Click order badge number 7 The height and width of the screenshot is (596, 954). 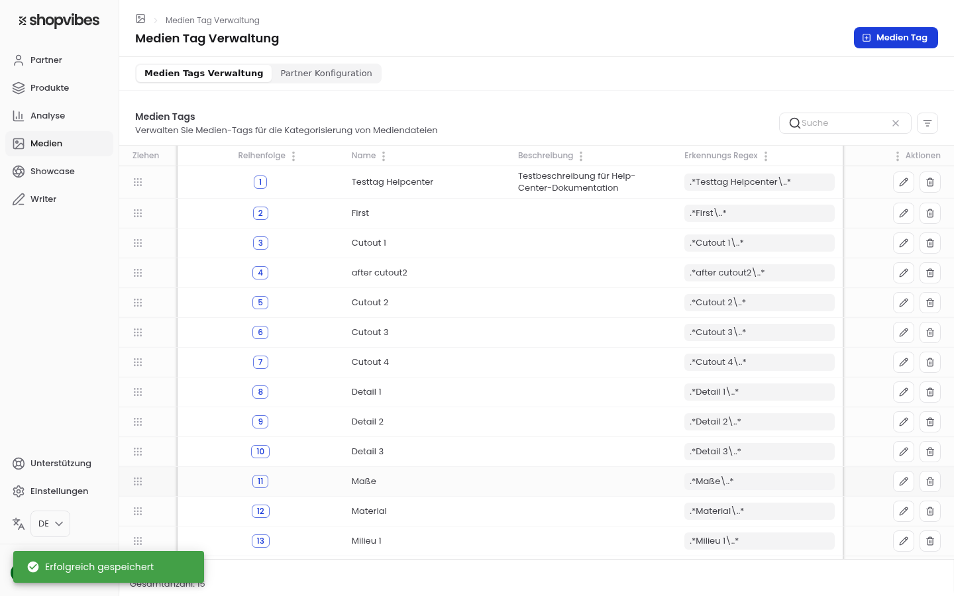260,362
